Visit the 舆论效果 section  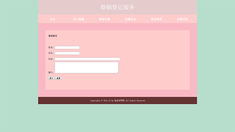coord(156,19)
